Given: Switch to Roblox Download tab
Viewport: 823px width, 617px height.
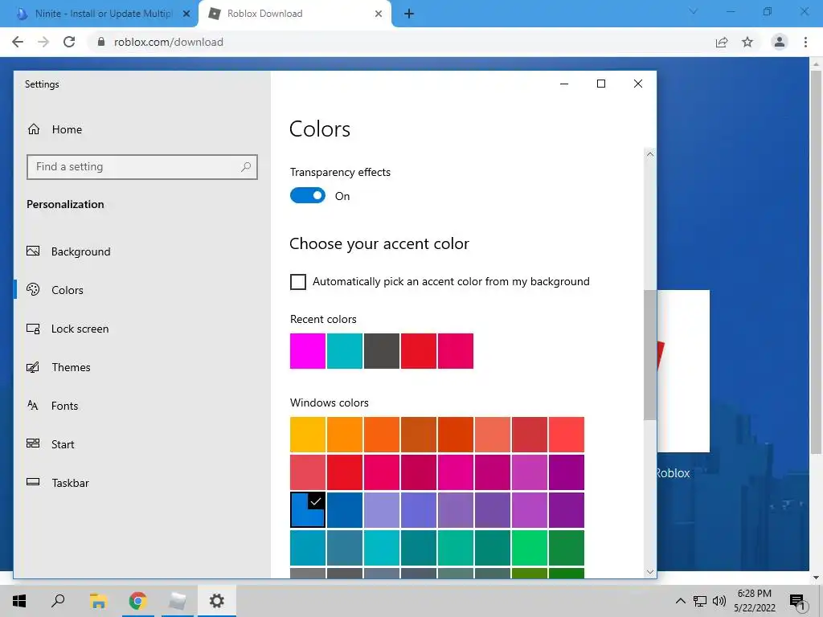Looking at the screenshot, I should pos(295,14).
